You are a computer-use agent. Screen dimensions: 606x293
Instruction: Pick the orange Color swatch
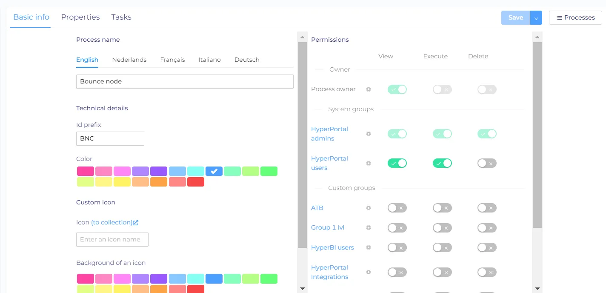(x=159, y=182)
